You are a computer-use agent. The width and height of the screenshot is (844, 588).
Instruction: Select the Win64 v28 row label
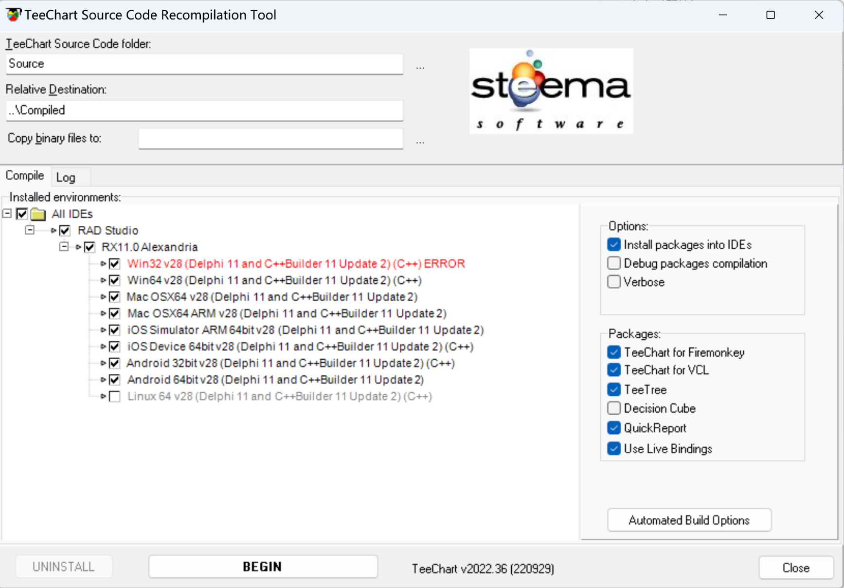click(274, 280)
